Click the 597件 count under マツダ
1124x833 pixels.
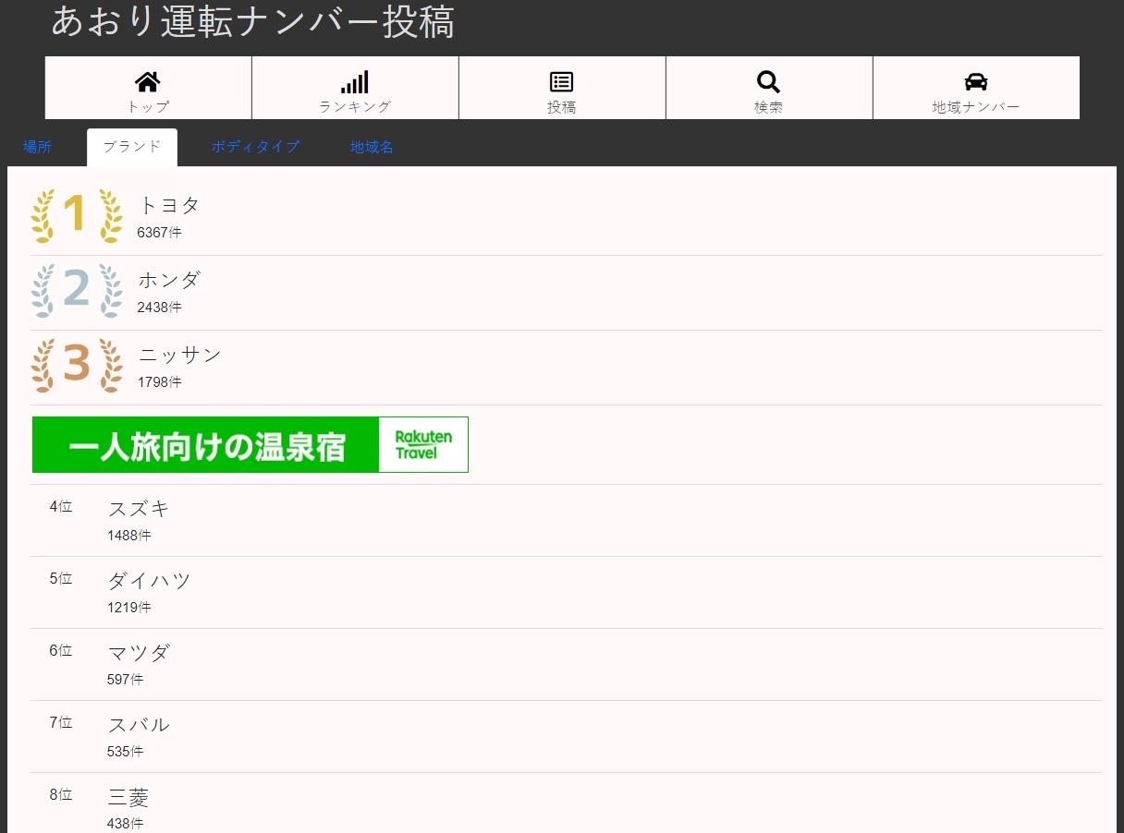pyautogui.click(x=126, y=680)
